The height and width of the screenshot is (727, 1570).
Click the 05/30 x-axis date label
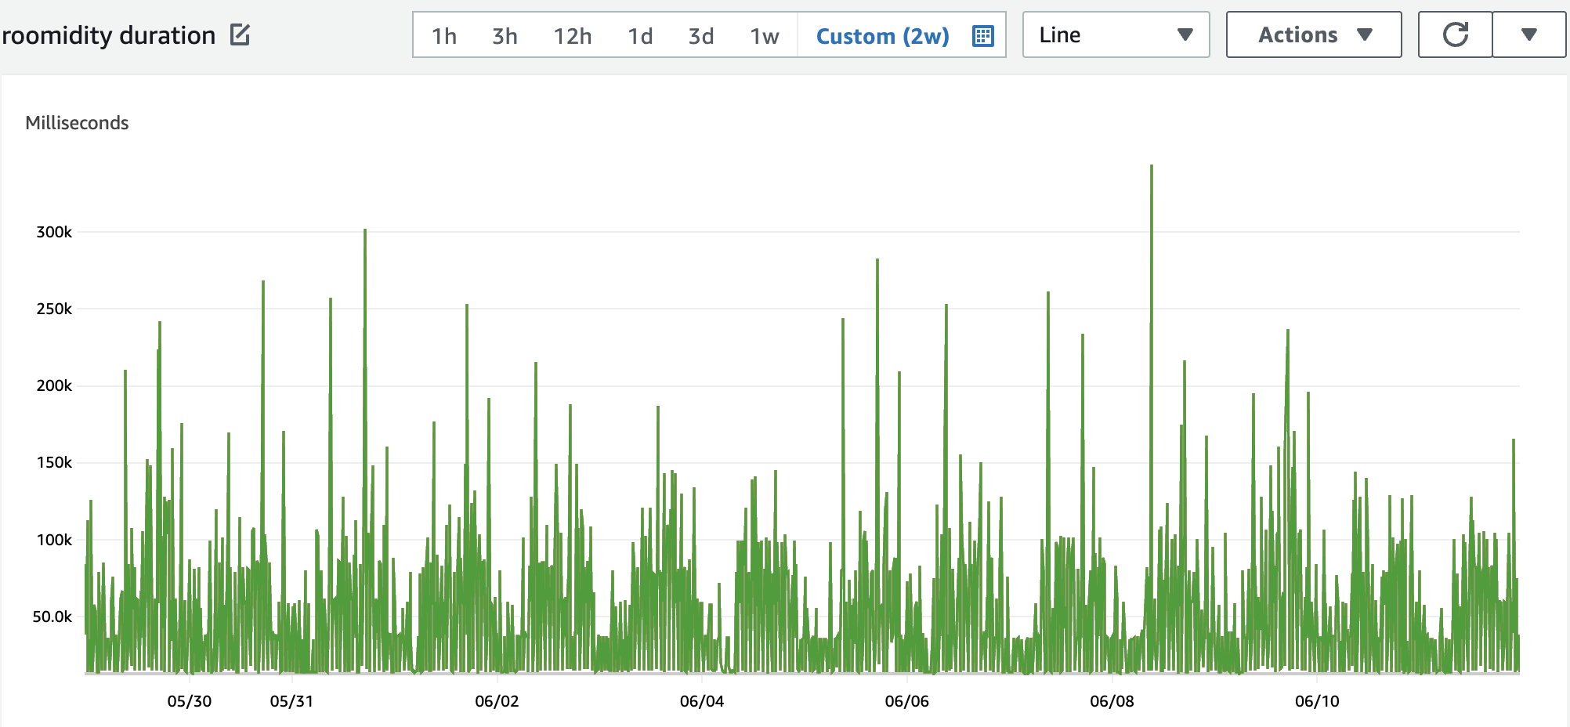[x=190, y=701]
